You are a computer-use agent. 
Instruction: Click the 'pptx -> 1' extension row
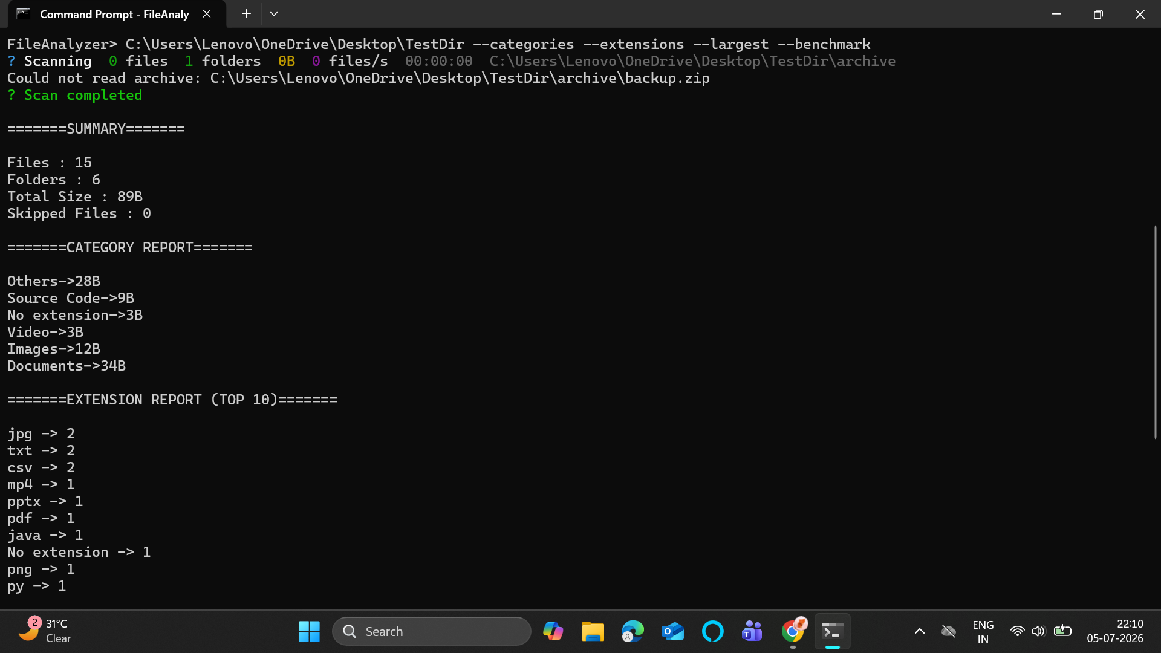point(45,501)
